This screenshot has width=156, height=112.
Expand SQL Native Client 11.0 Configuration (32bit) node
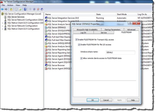[x=2, y=23]
